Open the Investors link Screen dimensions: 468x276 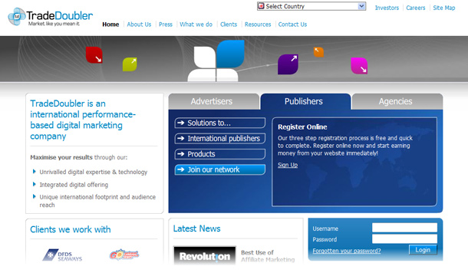click(387, 8)
